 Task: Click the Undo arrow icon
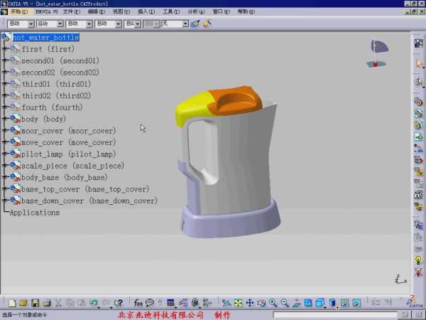pos(93,303)
